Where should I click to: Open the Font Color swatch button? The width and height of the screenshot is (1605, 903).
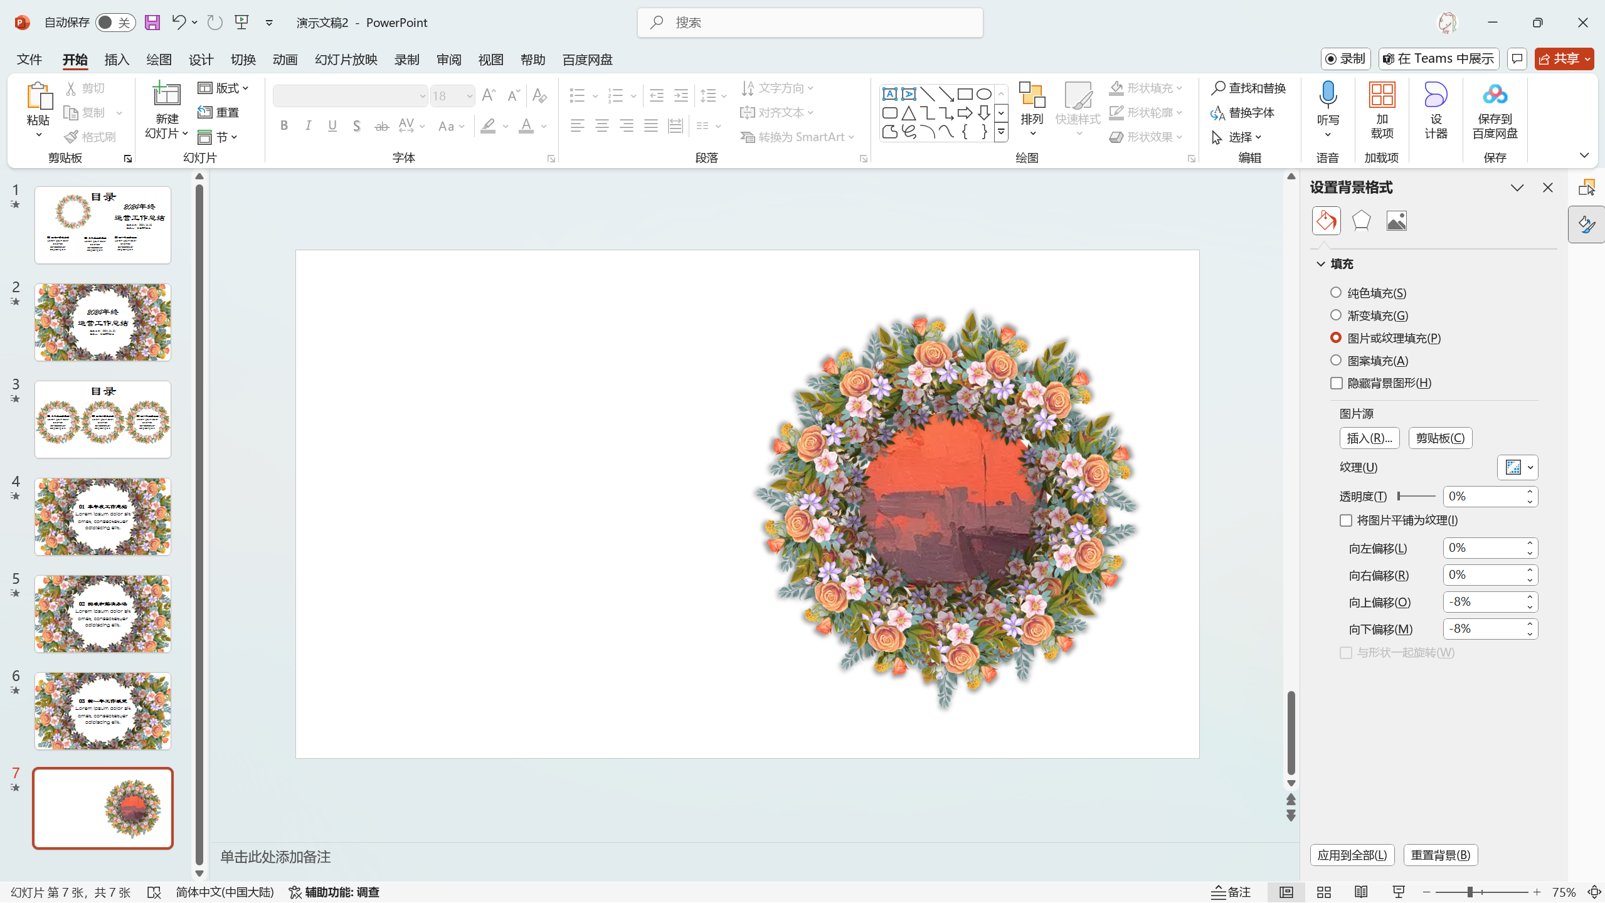pyautogui.click(x=526, y=126)
